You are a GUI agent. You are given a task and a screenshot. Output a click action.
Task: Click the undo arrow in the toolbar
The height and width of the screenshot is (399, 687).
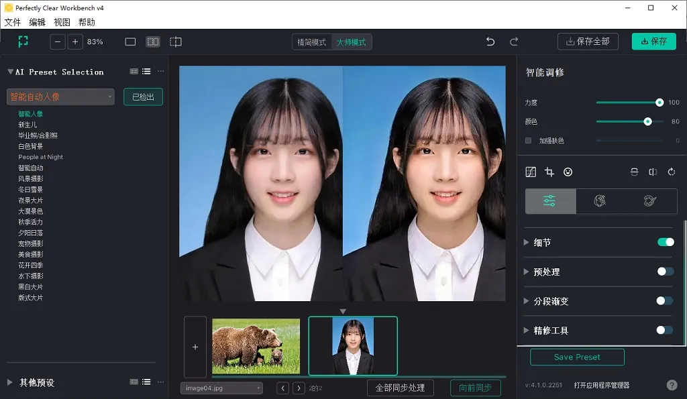coord(490,41)
